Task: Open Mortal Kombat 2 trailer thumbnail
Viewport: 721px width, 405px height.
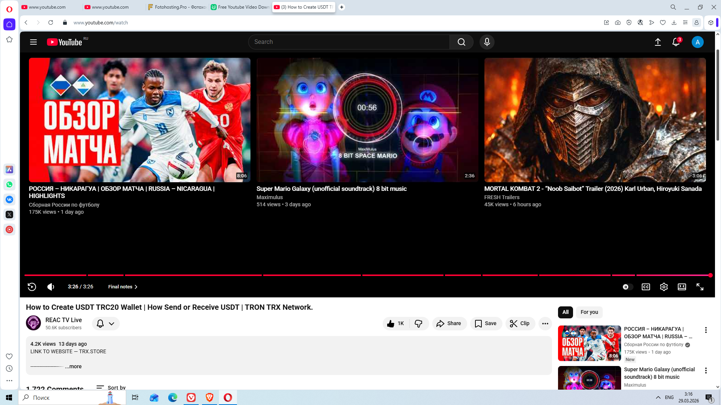Action: pos(595,120)
